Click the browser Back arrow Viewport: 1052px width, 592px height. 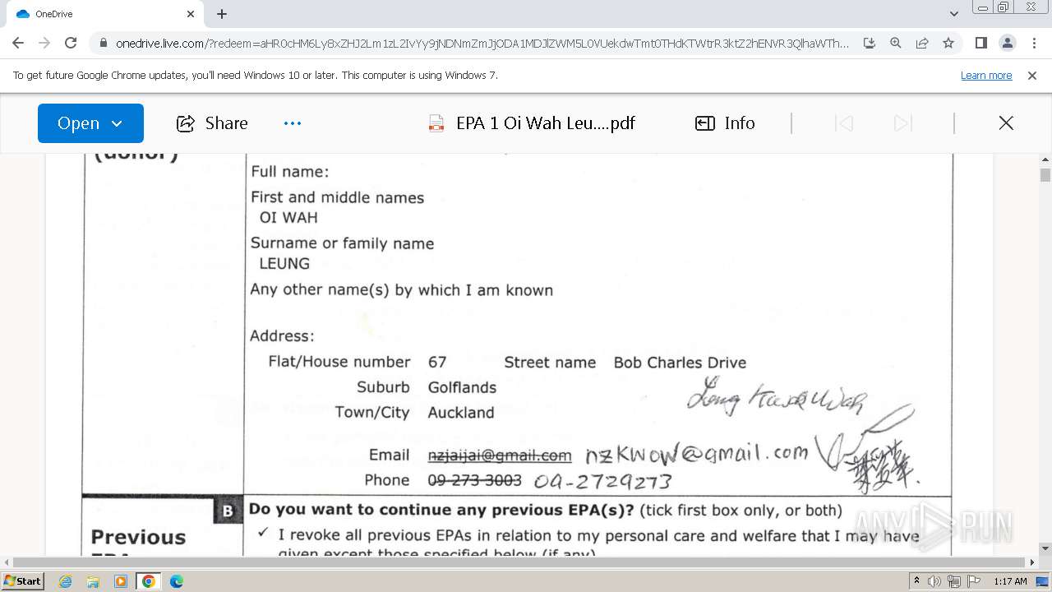18,43
